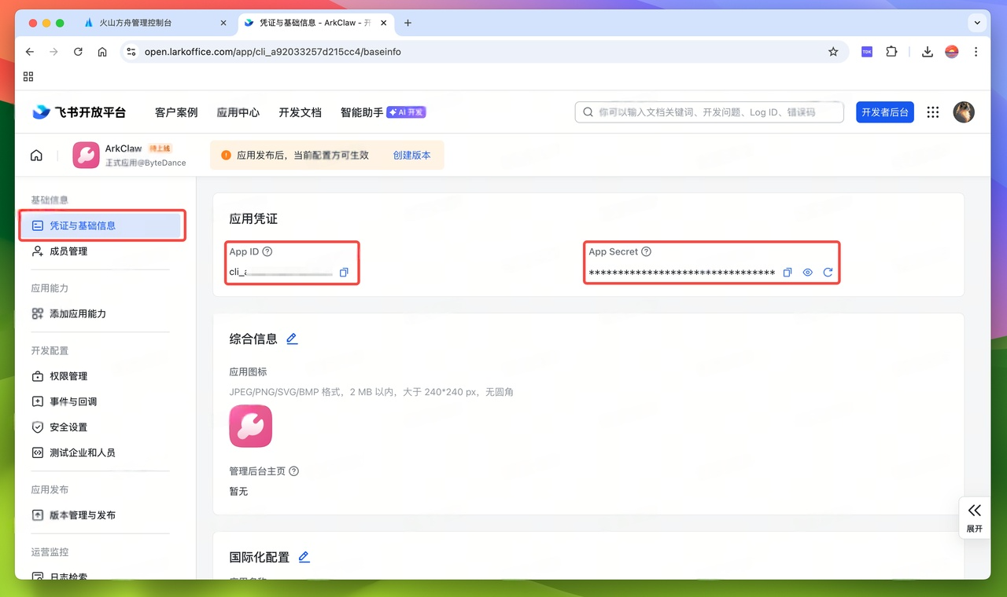Open the app launcher grid beside 开发者后台
Screen dimensions: 1007x597
tap(932, 112)
